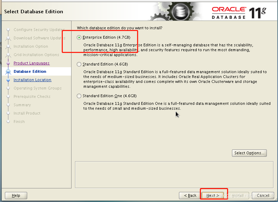Click 'Which database edition do you want to install?' text
Image resolution: width=278 pixels, height=202 pixels.
coord(120,28)
